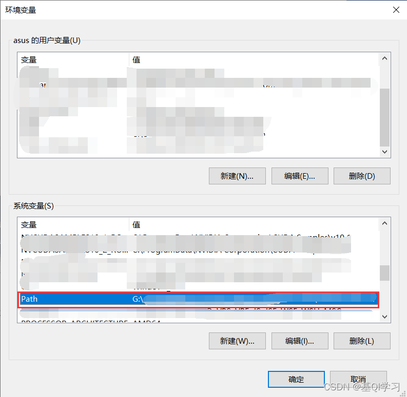This screenshot has height=397, width=407.
Task: Click the up arrow of system variables scrollbar
Action: (x=385, y=223)
